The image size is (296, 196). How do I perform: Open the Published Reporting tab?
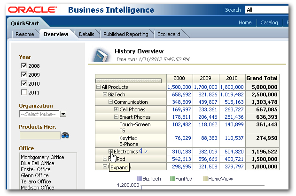(x=126, y=34)
